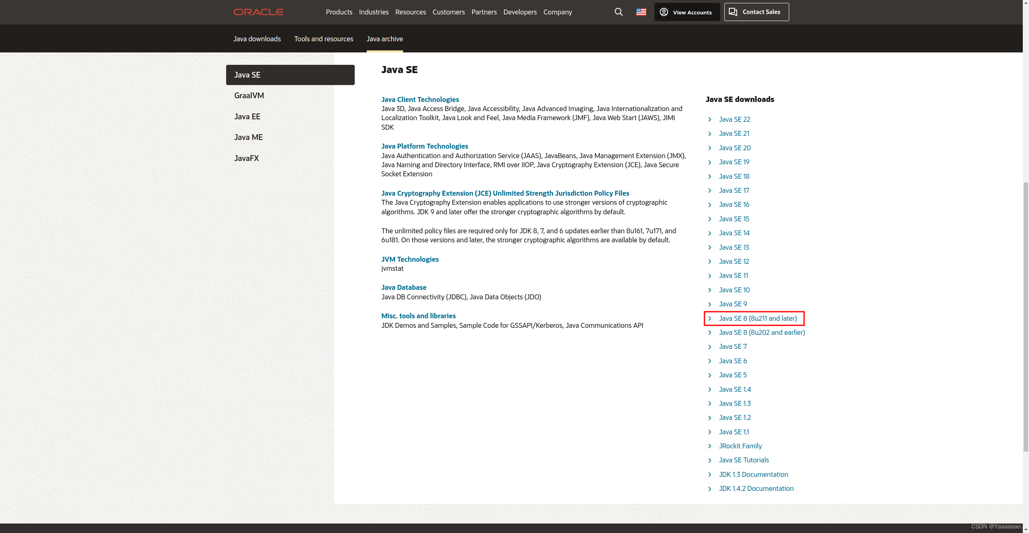Select GraalVM in the sidebar
The image size is (1029, 533).
249,95
